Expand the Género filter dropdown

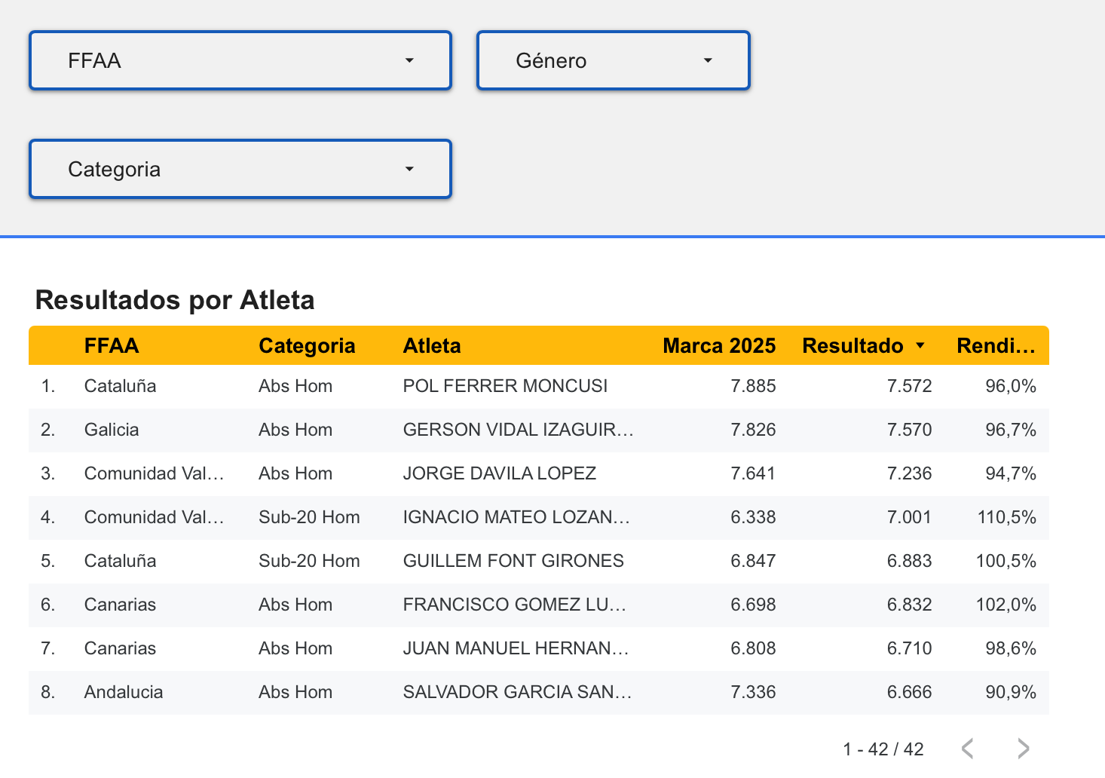[613, 60]
